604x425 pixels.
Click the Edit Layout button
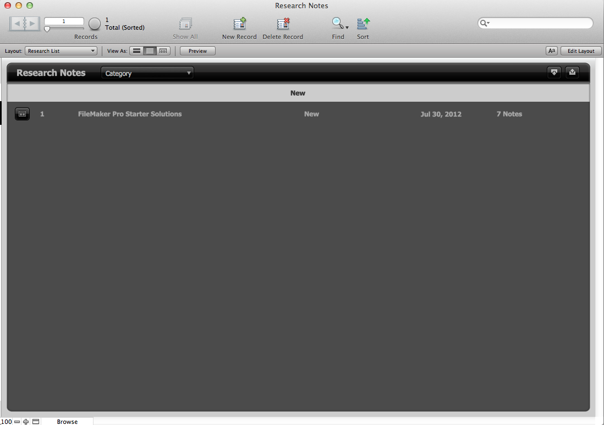coord(580,51)
